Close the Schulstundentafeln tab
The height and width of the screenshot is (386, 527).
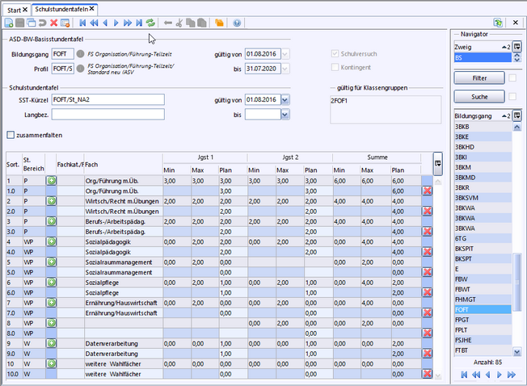[92, 8]
